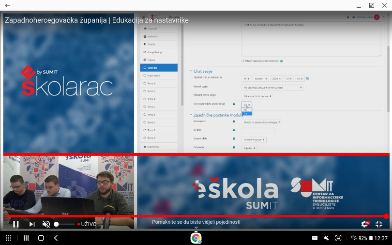Screen dimensions: 392x245
Task: Open the on-screen keyboard icon
Action: point(315,238)
